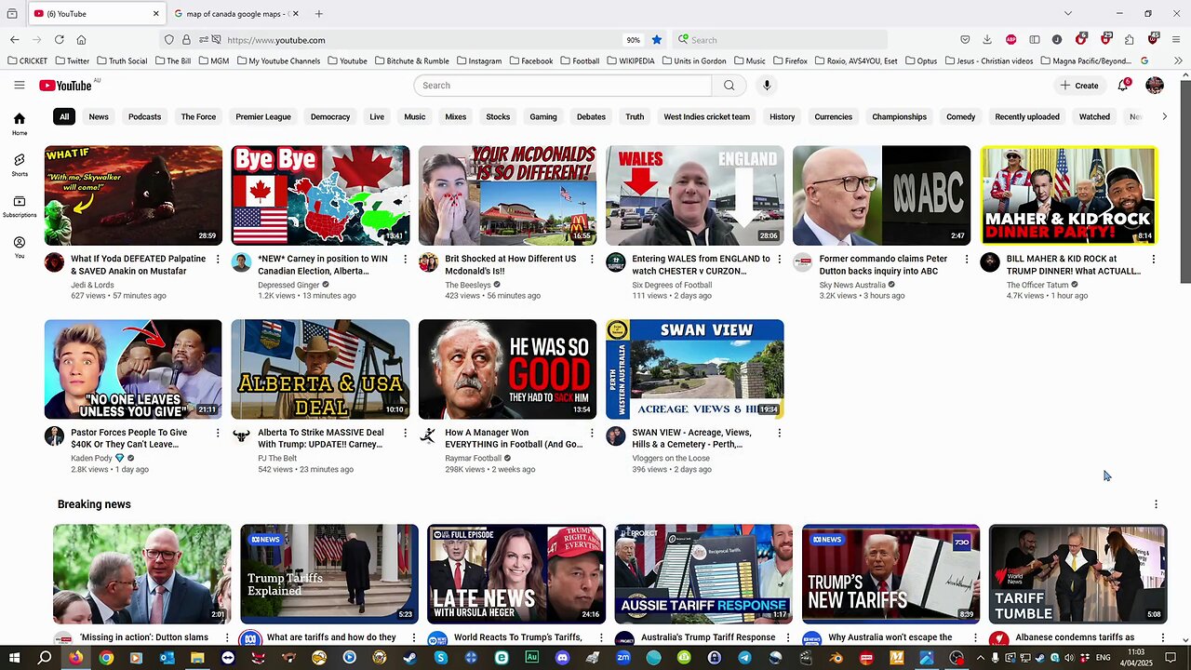Open Sky News Australia channel link
This screenshot has width=1191, height=670.
[852, 285]
